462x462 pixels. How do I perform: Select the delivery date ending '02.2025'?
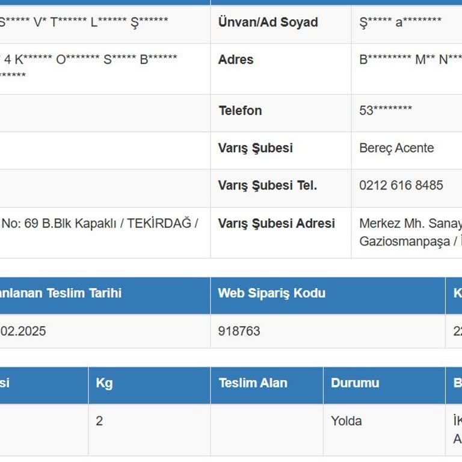tap(23, 331)
